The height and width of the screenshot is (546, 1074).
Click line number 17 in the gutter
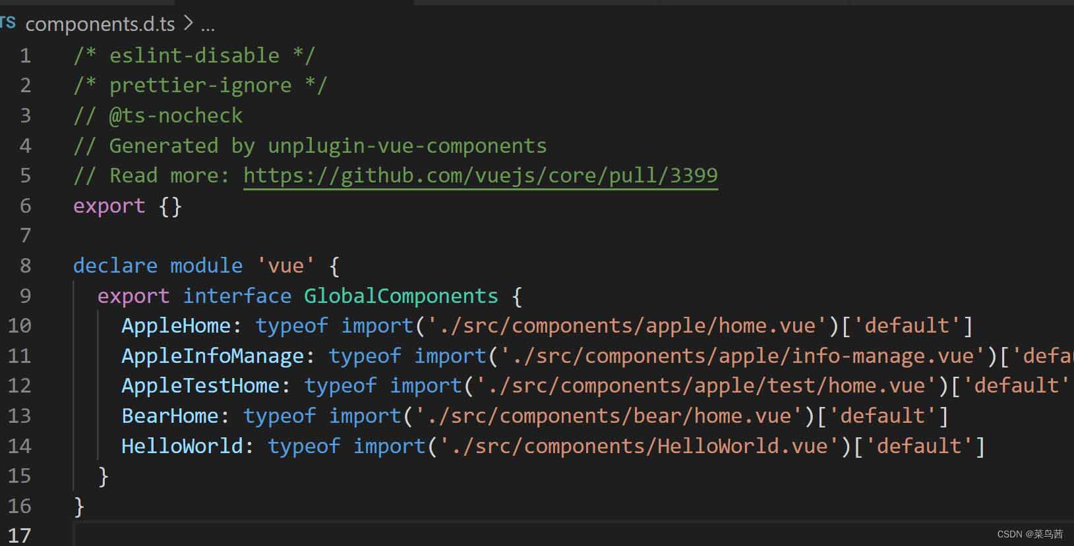(x=19, y=535)
